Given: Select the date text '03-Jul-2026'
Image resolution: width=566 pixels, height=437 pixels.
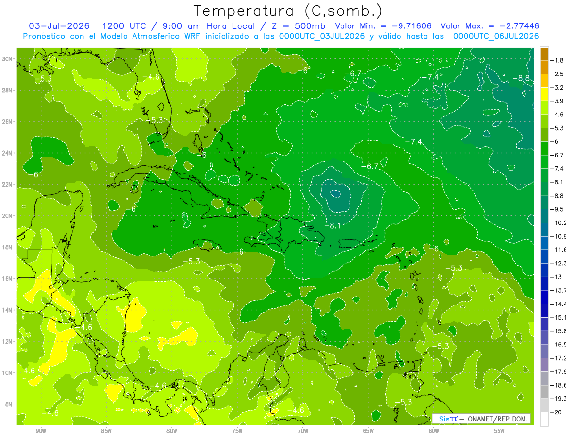Looking at the screenshot, I should 59,26.
